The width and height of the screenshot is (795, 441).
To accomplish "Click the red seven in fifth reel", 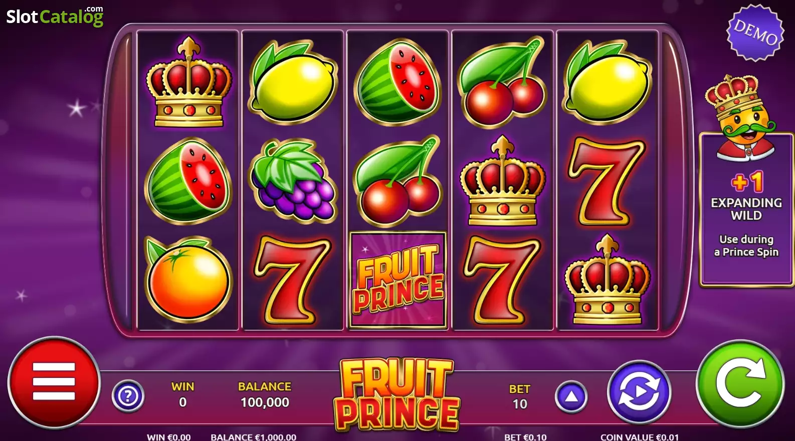I will [x=607, y=181].
